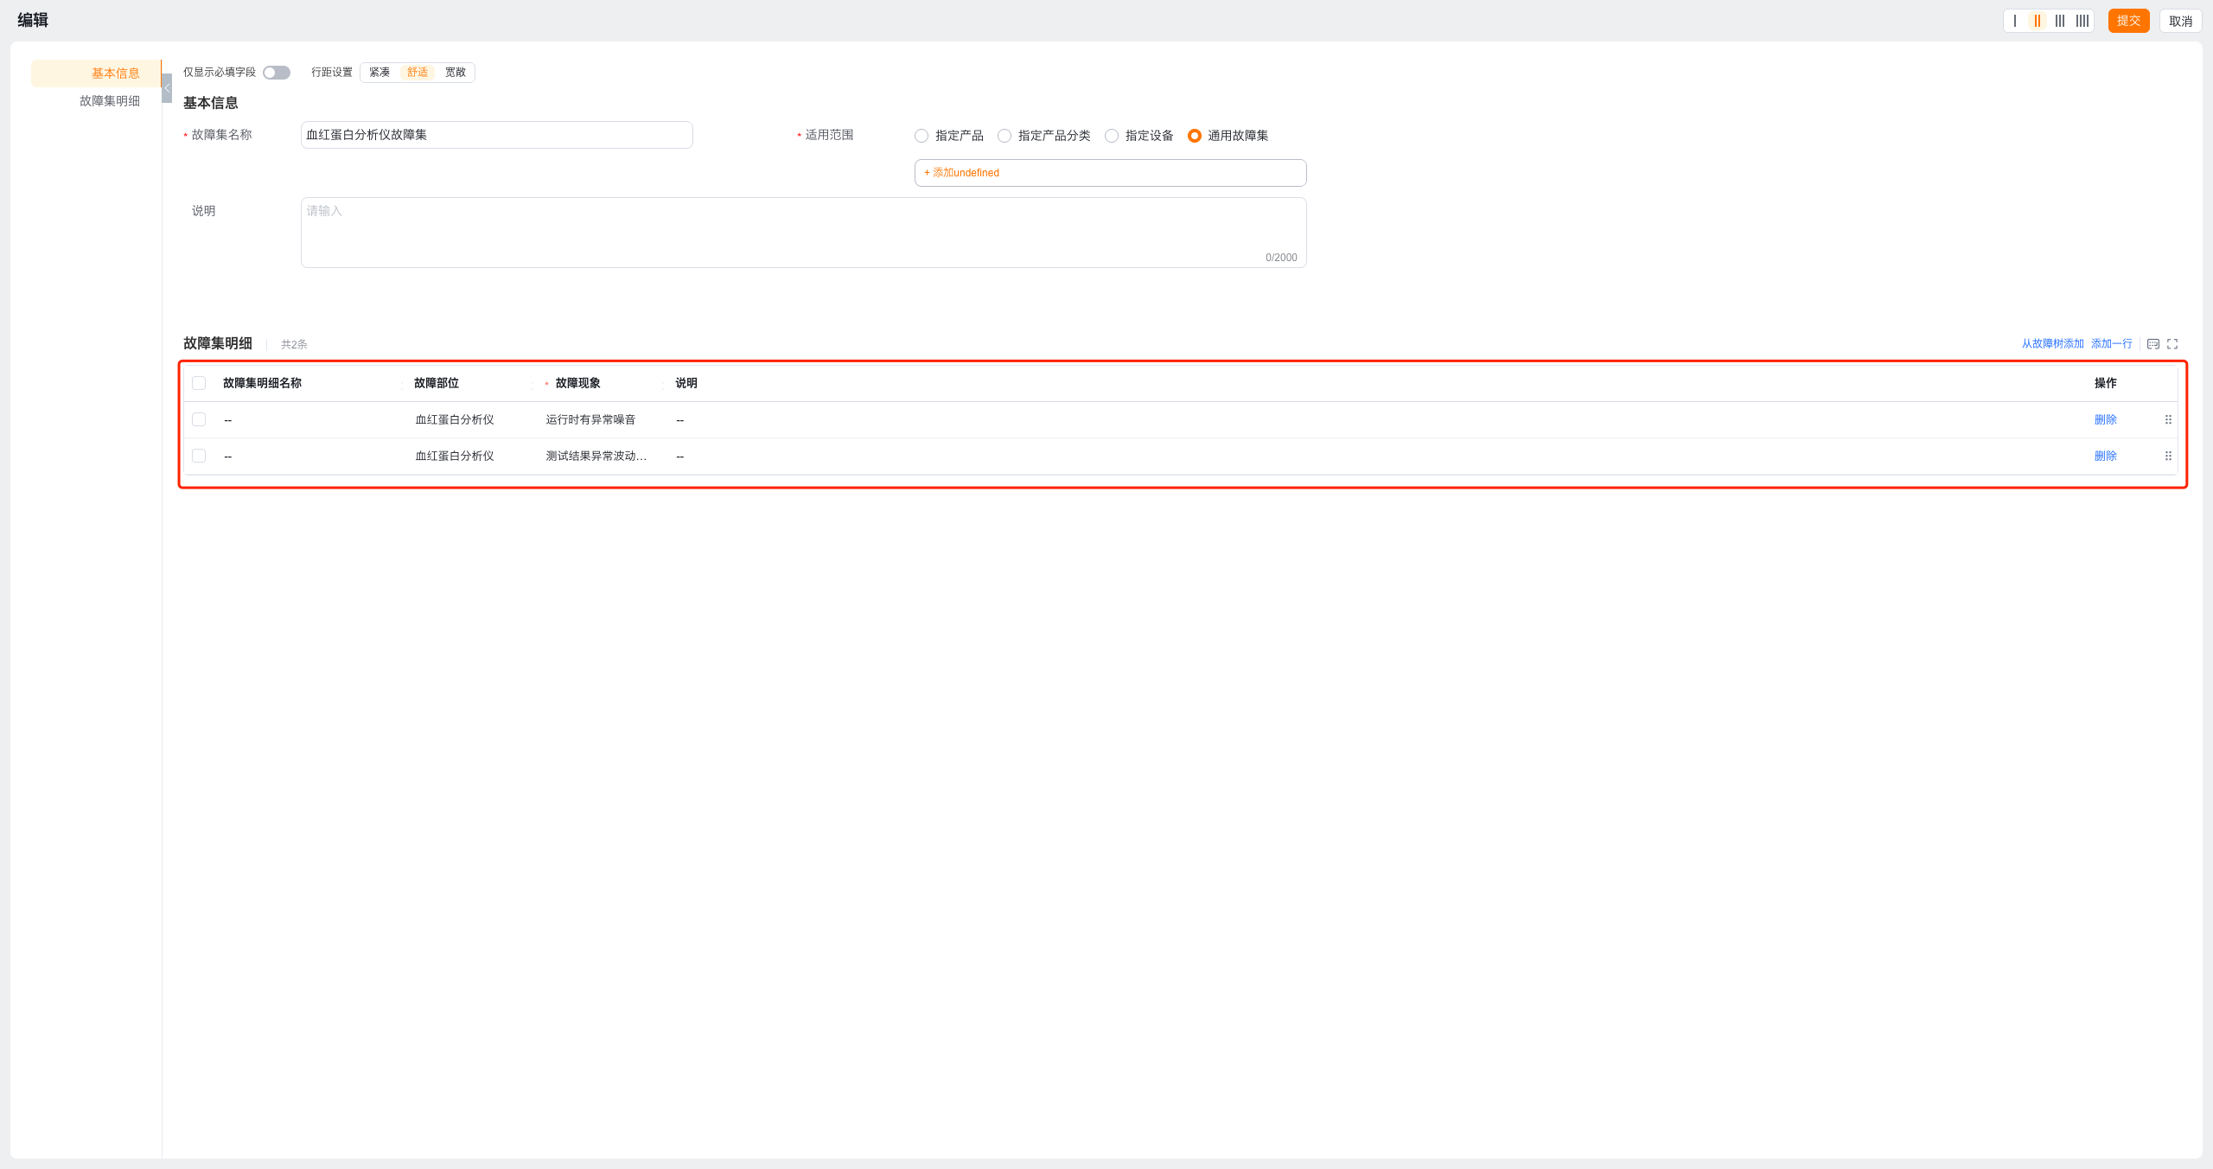The image size is (2213, 1169).
Task: Open the 添加undefined selector box
Action: click(1110, 173)
